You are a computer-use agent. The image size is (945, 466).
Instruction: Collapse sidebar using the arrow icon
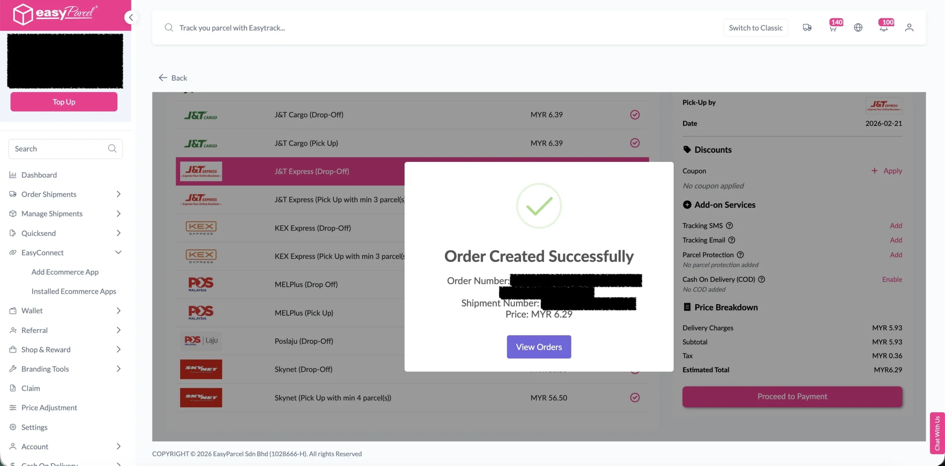point(131,17)
